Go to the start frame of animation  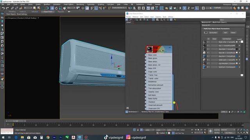(192, 130)
